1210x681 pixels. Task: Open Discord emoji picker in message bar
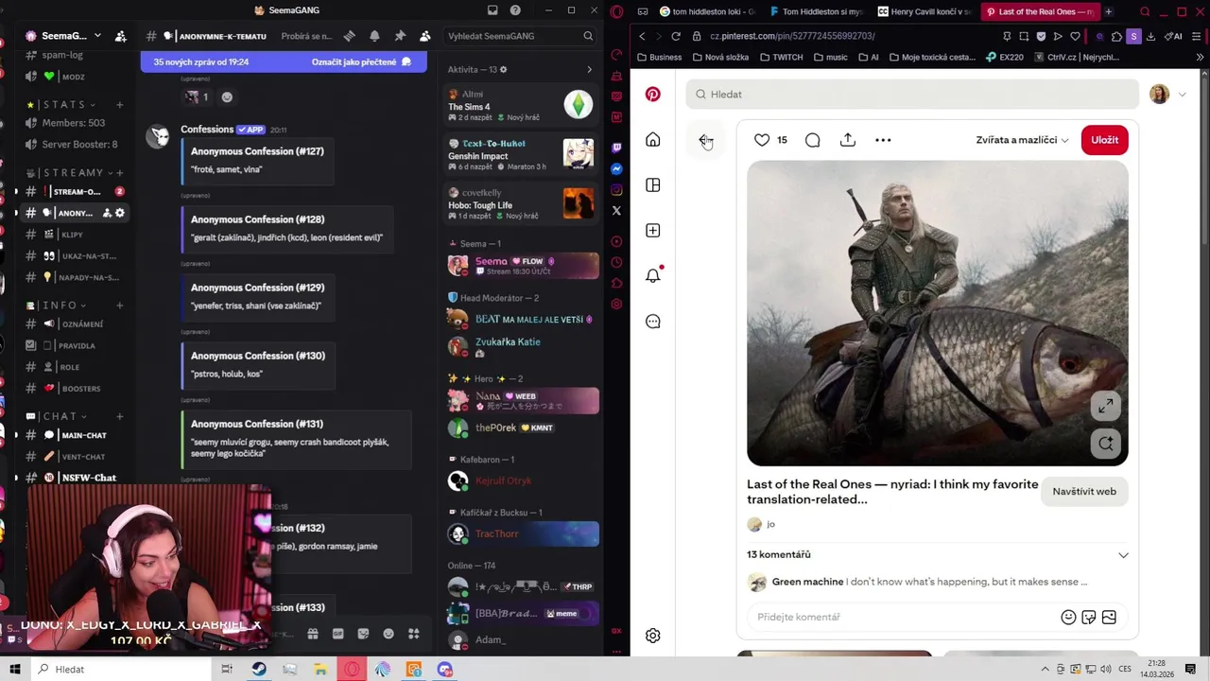coord(389,634)
